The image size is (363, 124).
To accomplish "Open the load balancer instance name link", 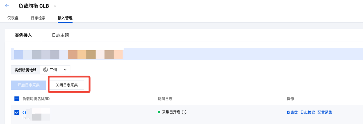I will point(24,112).
